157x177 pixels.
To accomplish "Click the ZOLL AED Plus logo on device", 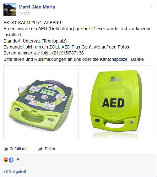I will 115,79.
